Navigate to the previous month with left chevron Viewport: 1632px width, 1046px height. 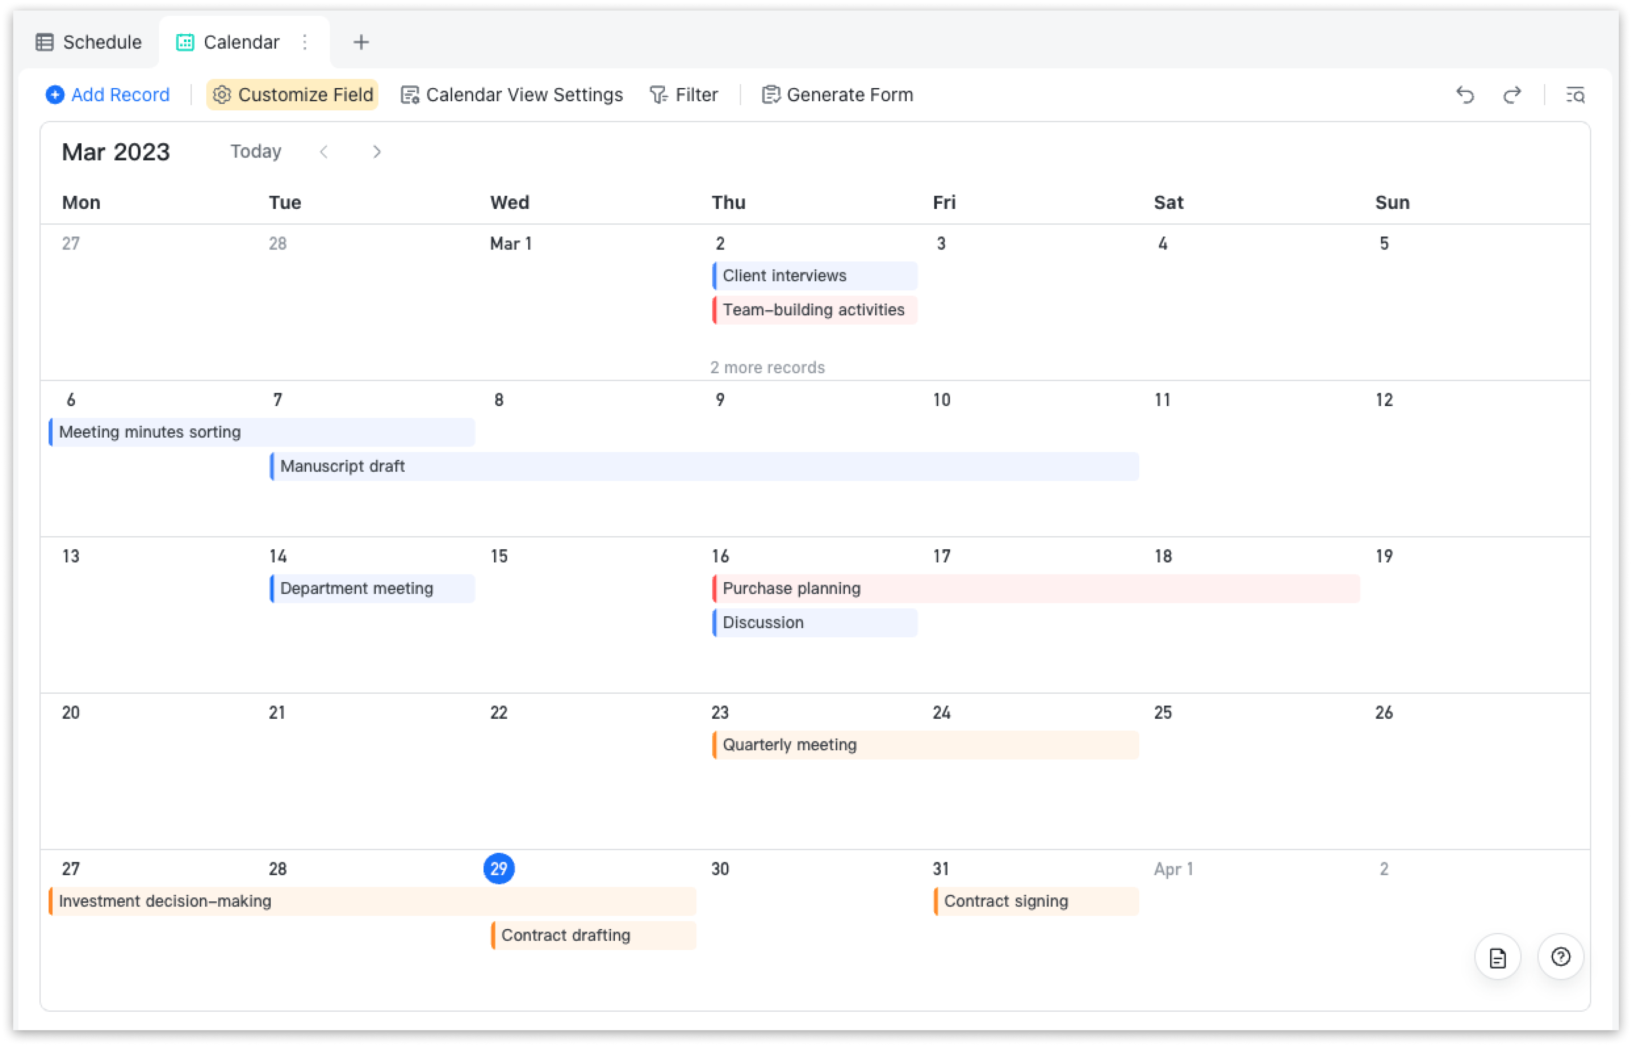click(x=325, y=152)
